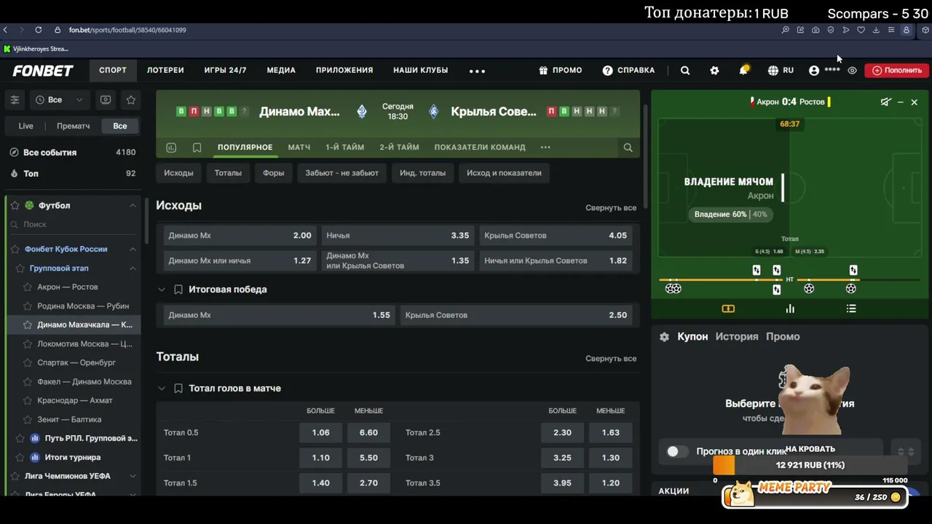Viewport: 932px width, 524px height.
Task: Click the FONBET logo
Action: (x=43, y=71)
